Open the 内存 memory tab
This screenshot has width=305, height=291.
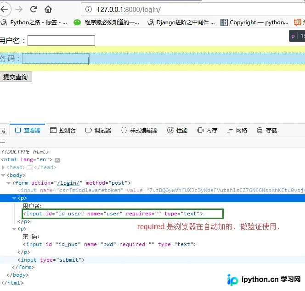207,130
